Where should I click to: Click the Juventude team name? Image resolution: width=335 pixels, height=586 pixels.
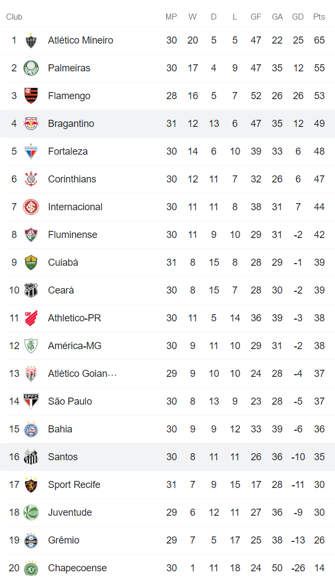tap(70, 512)
